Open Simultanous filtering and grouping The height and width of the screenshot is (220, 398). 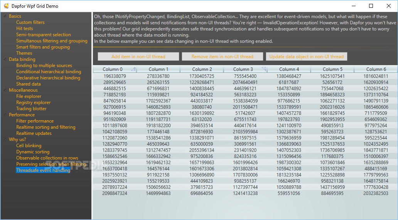tap(52, 41)
